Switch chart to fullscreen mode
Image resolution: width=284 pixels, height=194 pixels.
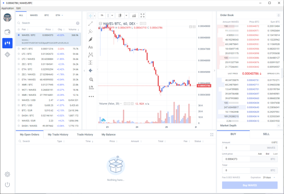click(142, 16)
